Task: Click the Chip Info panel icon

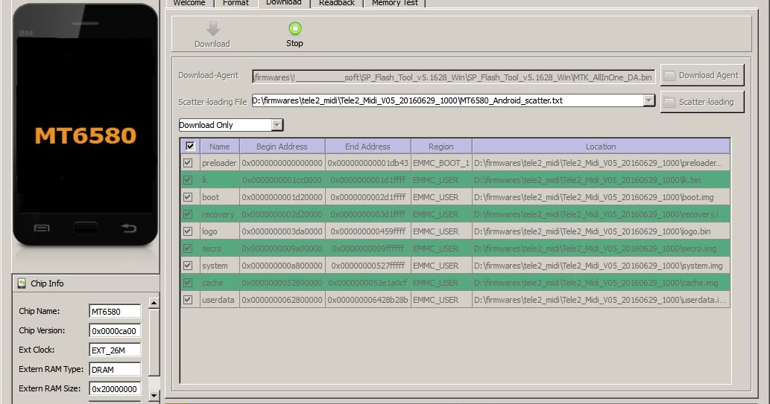Action: (22, 283)
